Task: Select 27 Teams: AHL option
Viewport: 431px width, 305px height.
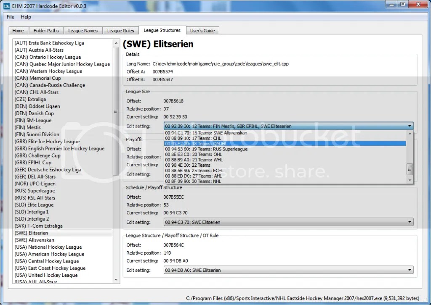Action: click(285, 176)
